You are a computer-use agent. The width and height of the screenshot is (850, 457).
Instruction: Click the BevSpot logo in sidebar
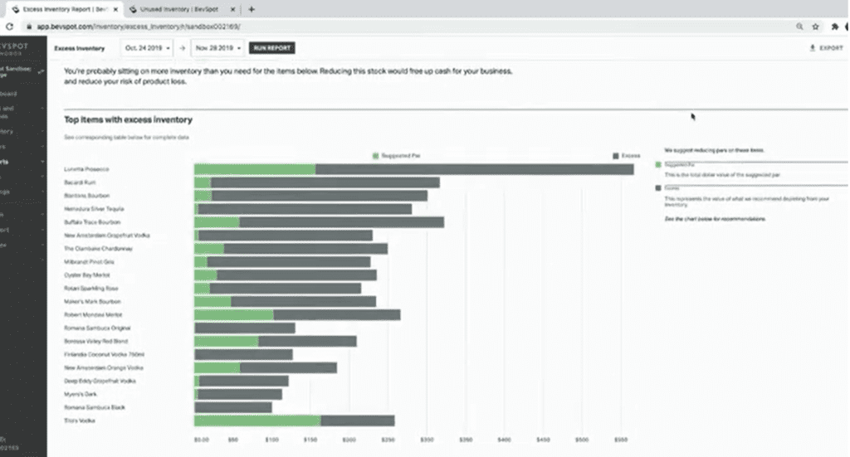tap(14, 48)
